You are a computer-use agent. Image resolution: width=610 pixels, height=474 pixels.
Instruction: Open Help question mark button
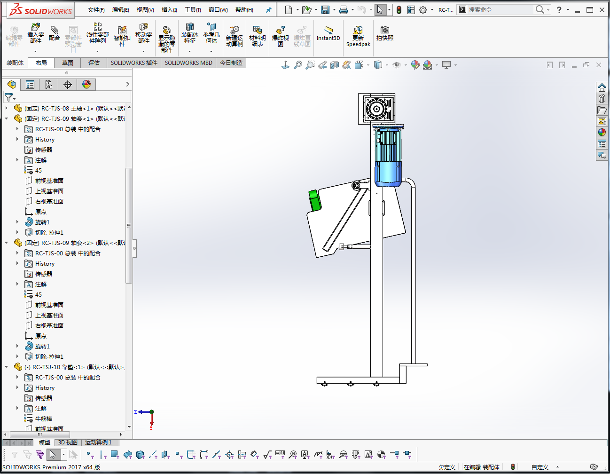[x=559, y=9]
